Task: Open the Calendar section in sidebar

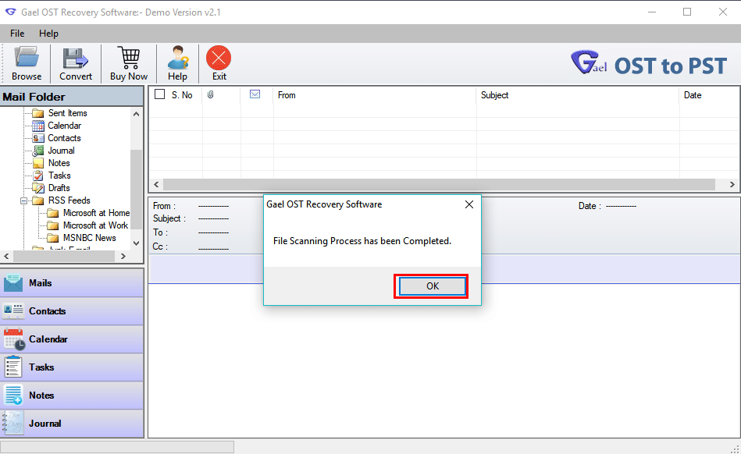Action: (x=72, y=339)
